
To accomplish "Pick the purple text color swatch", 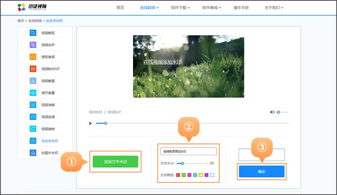I will click(206, 175).
